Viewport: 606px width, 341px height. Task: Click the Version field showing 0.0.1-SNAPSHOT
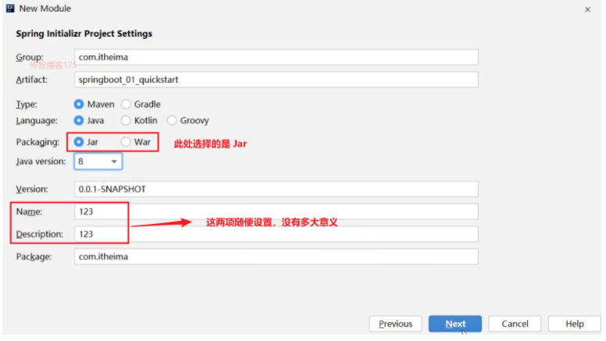(276, 190)
